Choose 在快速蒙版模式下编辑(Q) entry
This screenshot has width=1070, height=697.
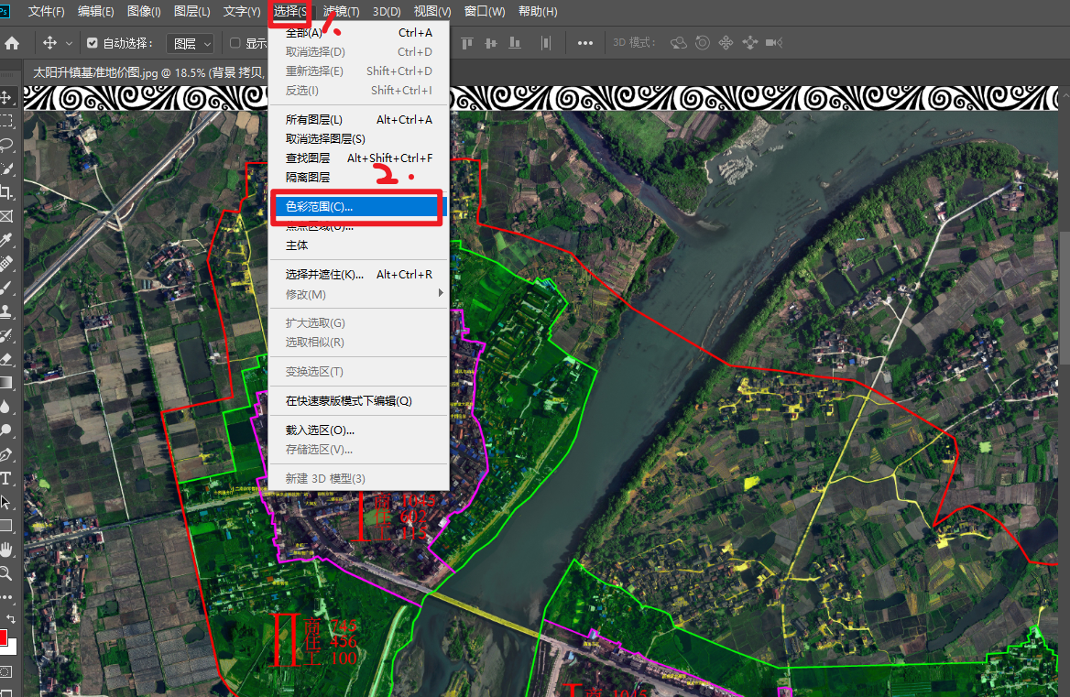(358, 401)
